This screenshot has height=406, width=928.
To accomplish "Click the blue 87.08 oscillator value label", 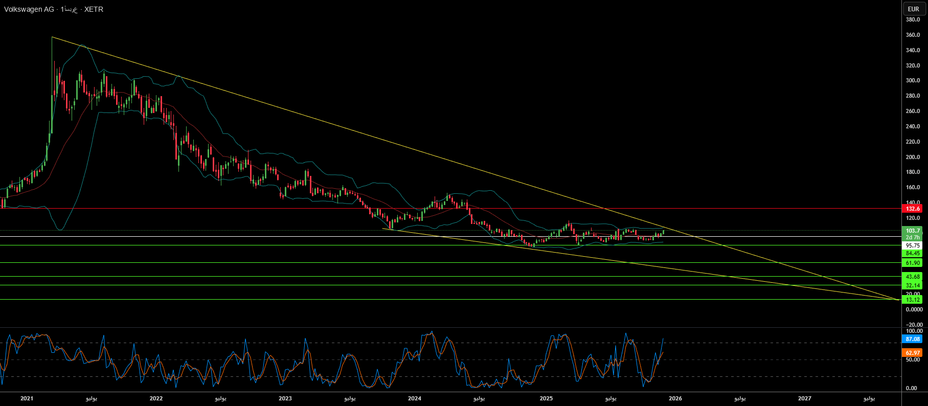I will [913, 339].
